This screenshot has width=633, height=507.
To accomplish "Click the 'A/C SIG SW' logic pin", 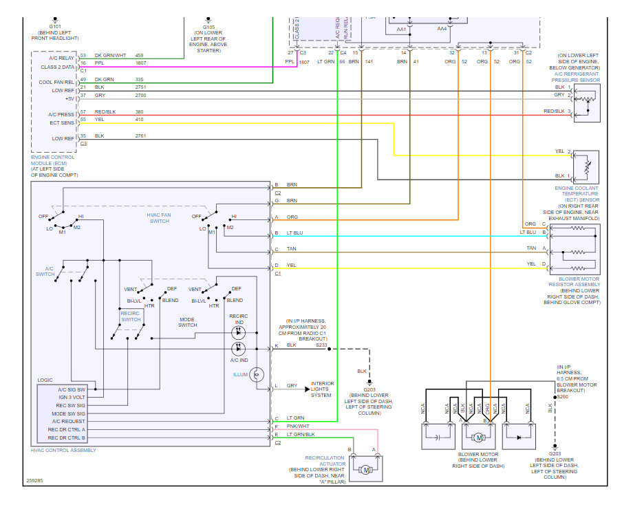I will click(x=72, y=389).
